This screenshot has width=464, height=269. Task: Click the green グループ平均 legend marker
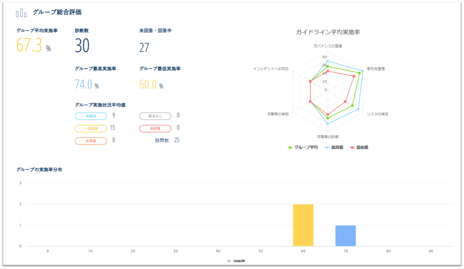pyautogui.click(x=290, y=147)
